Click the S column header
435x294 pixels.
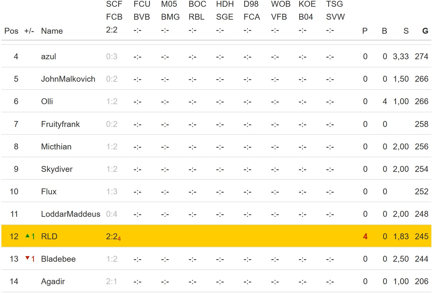point(406,31)
